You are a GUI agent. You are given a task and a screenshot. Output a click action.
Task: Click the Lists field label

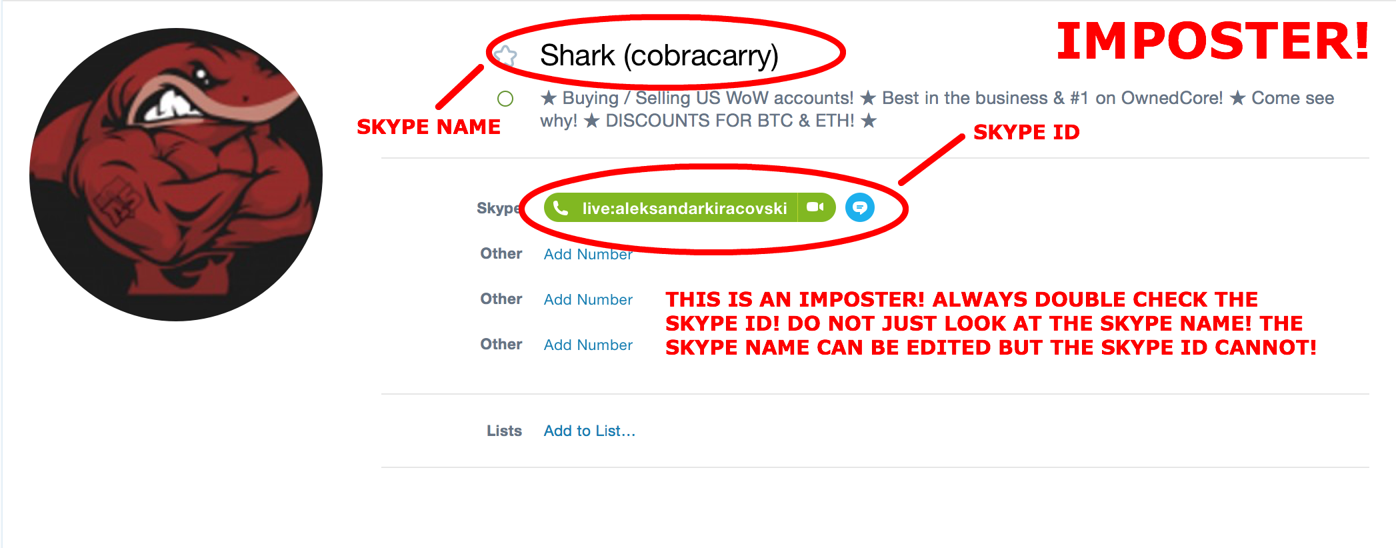[x=504, y=431]
